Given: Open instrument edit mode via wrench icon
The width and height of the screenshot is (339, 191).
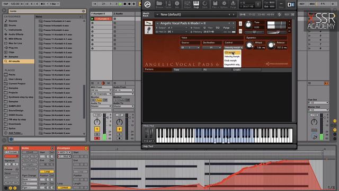Looking at the screenshot, I should coord(148,23).
